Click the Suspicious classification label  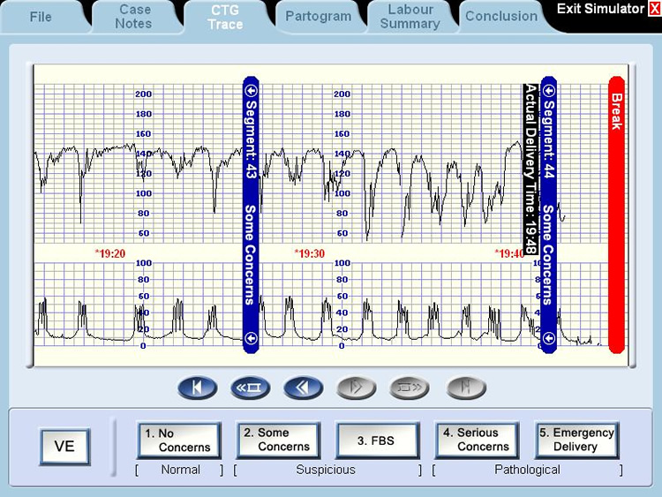(326, 470)
